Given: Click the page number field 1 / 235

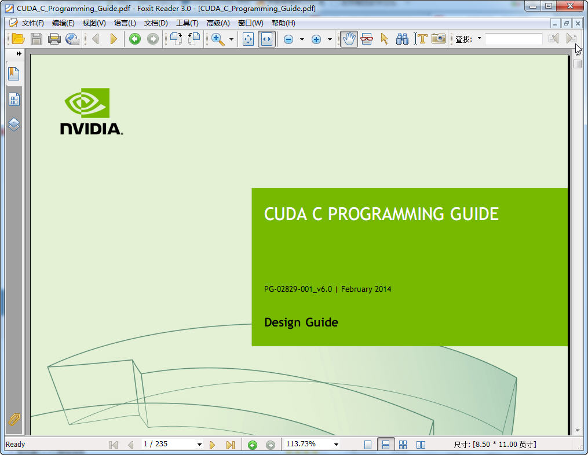Looking at the screenshot, I should click(169, 445).
